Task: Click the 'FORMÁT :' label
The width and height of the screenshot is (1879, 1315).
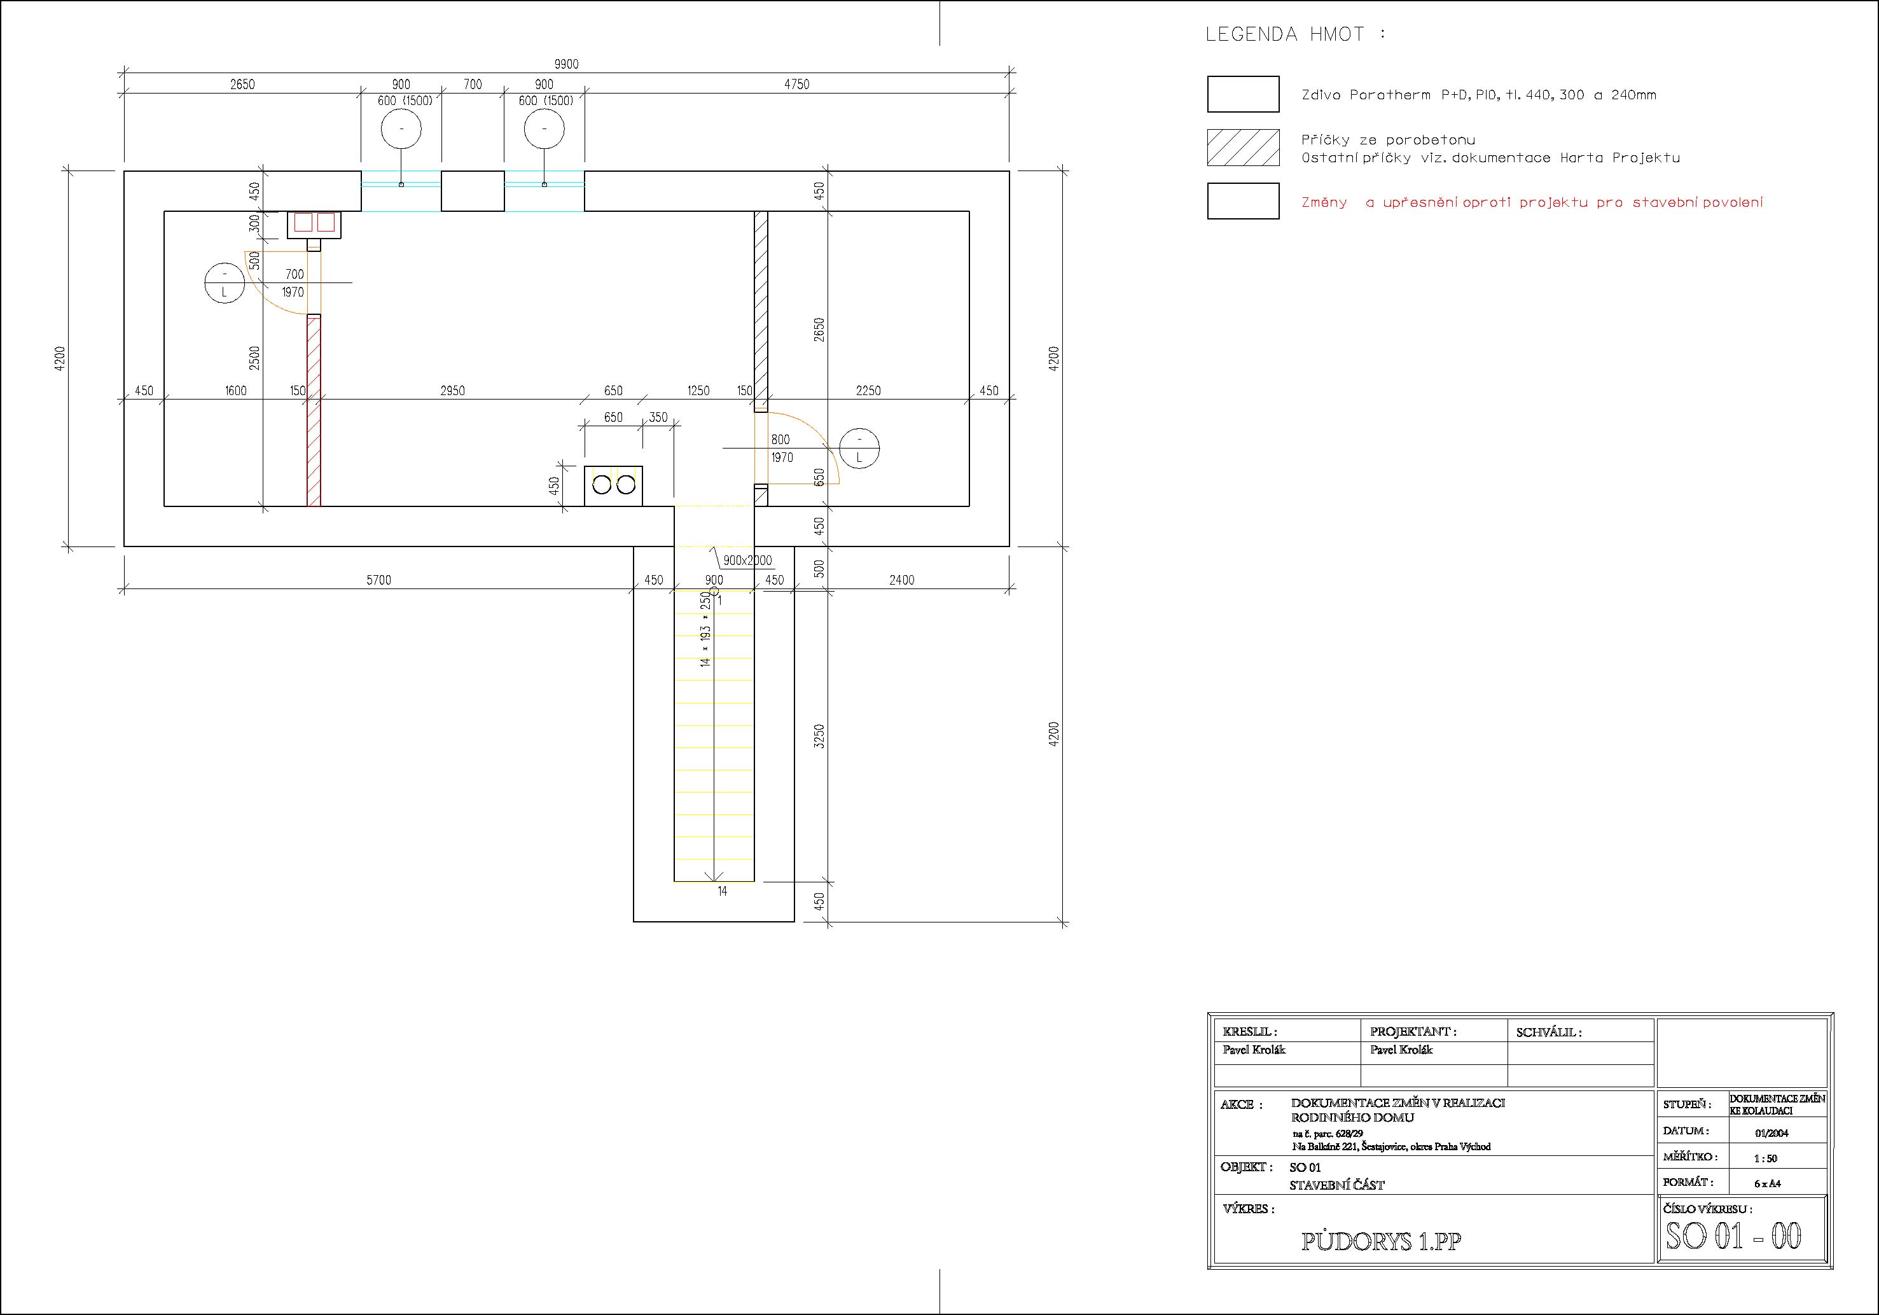Action: coord(1688,1183)
